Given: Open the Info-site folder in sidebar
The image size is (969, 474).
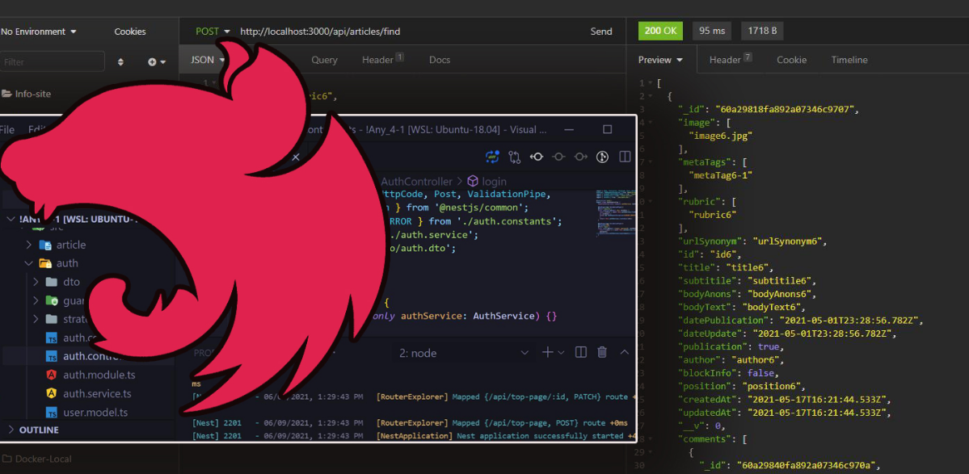Looking at the screenshot, I should tap(32, 94).
